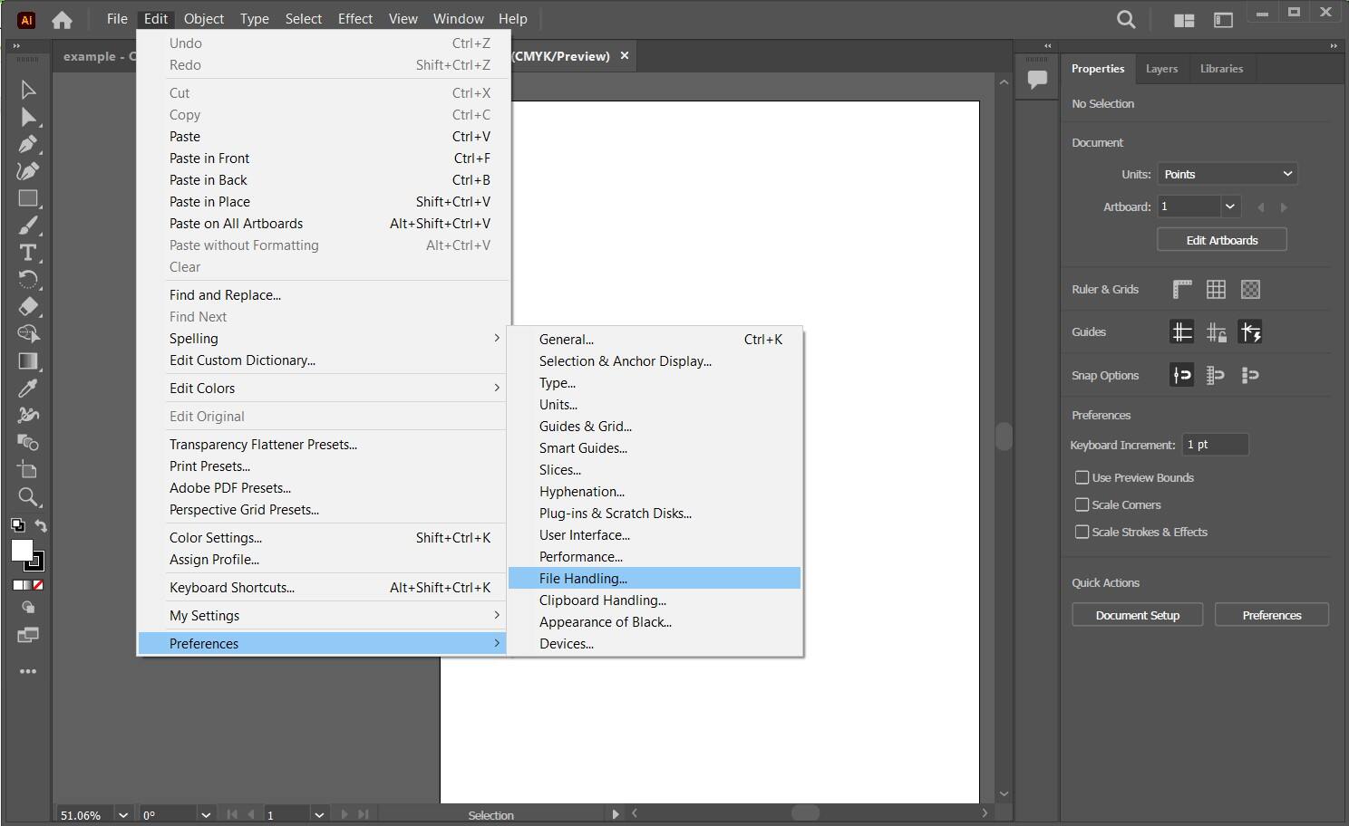Image resolution: width=1349 pixels, height=826 pixels.
Task: Open the Zoom tool
Action: [x=27, y=496]
